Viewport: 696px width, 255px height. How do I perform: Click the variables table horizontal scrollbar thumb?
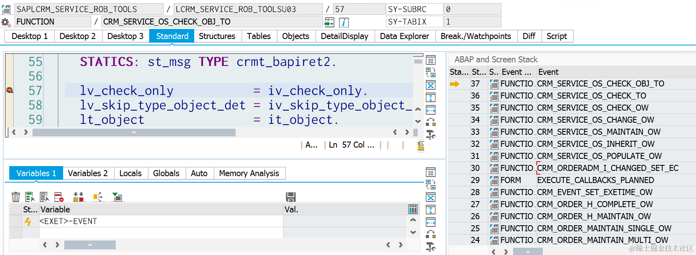tap(90, 245)
